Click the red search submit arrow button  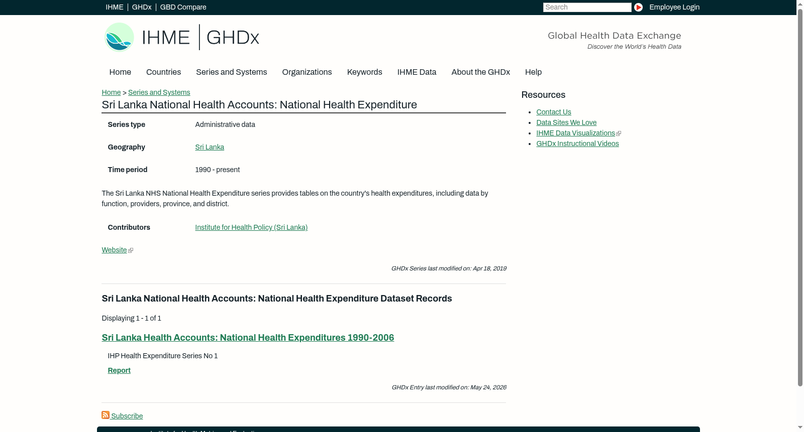pyautogui.click(x=638, y=7)
